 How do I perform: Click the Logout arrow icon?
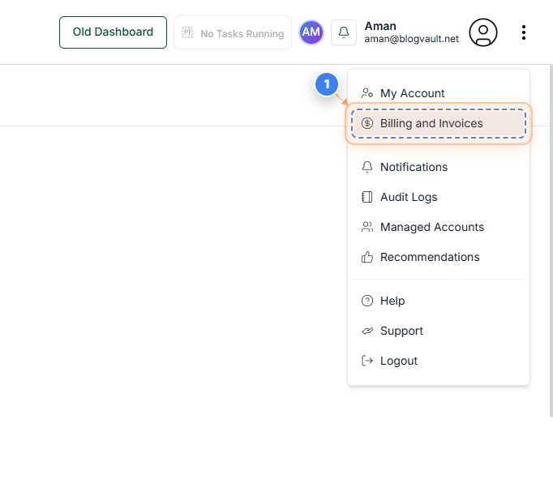pyautogui.click(x=367, y=361)
